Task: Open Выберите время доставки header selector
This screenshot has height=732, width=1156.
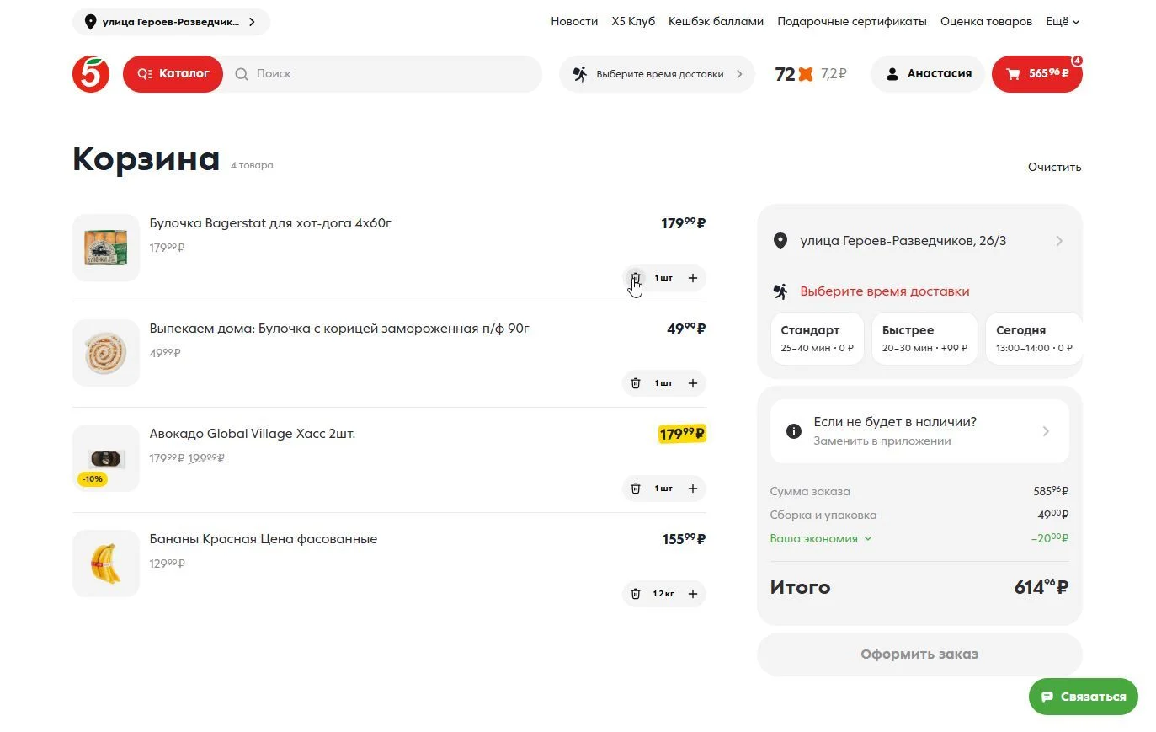Action: click(x=657, y=74)
